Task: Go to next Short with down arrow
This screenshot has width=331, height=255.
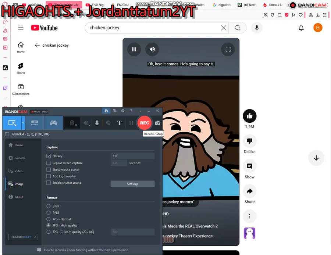Action: (x=316, y=158)
